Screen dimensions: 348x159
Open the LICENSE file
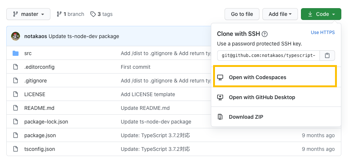34,94
